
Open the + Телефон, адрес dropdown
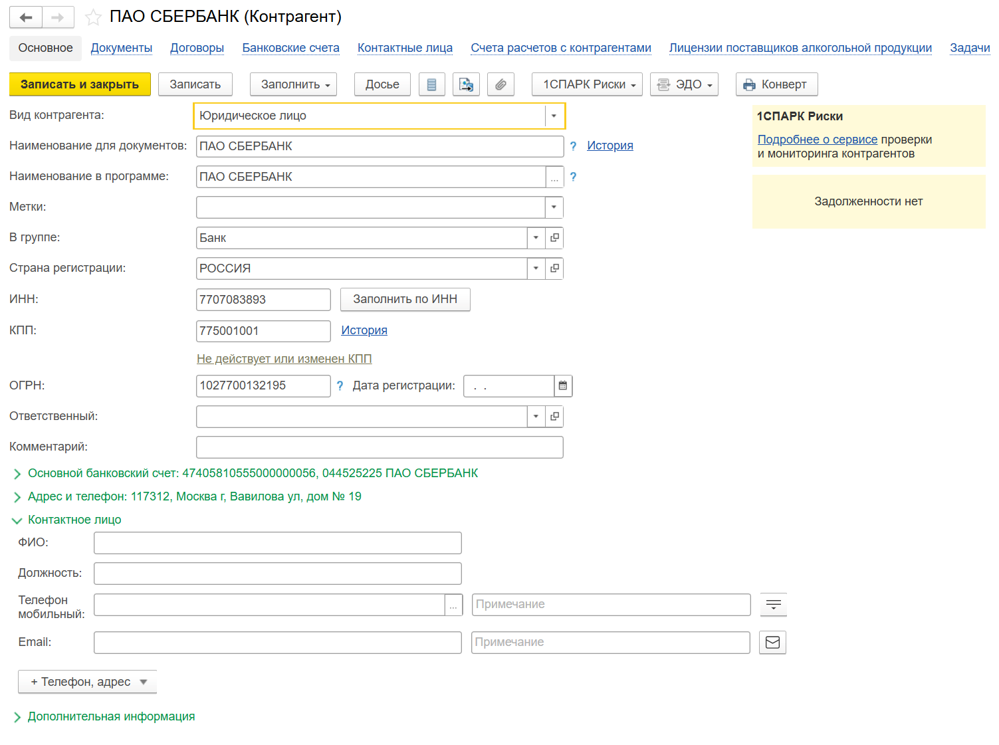(87, 682)
